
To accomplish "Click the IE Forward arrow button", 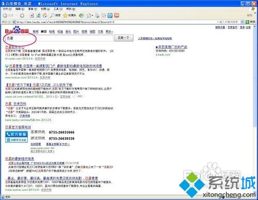I will (x=22, y=15).
